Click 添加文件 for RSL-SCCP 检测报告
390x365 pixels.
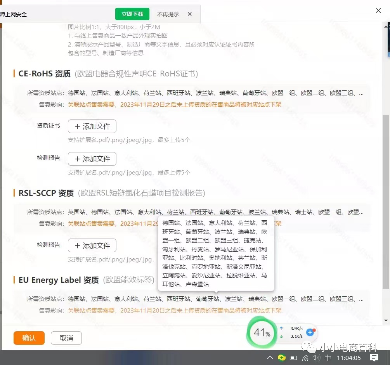[x=92, y=245]
